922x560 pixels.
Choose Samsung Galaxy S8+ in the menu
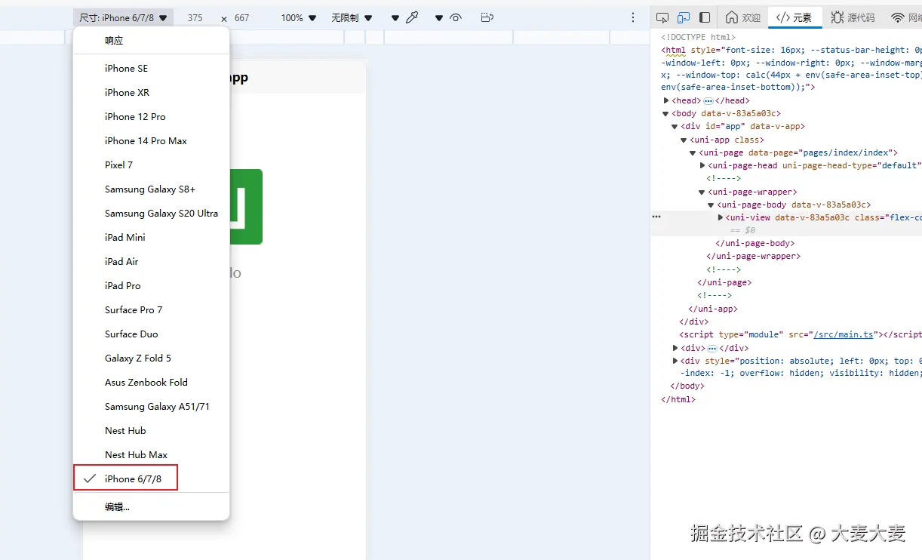pos(151,189)
